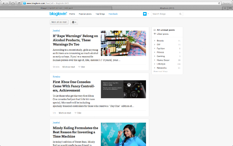The height and width of the screenshot is (146, 233).
Task: Open the Xbox controller thumbnail
Action: tap(123, 89)
